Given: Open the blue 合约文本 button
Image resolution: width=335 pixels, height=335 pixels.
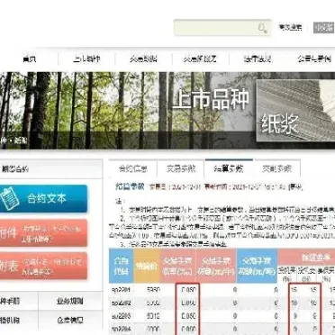Looking at the screenshot, I should (x=43, y=198).
